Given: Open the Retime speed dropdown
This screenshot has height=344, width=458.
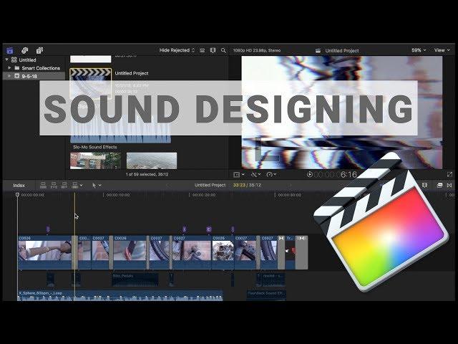Looking at the screenshot, I should coord(272,175).
